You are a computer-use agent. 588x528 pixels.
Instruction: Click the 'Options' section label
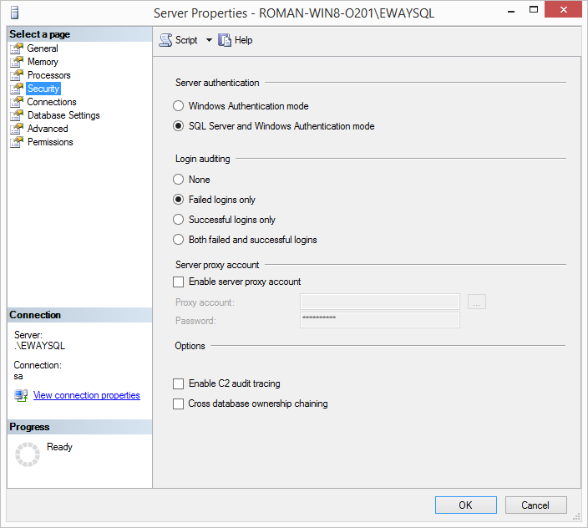190,346
